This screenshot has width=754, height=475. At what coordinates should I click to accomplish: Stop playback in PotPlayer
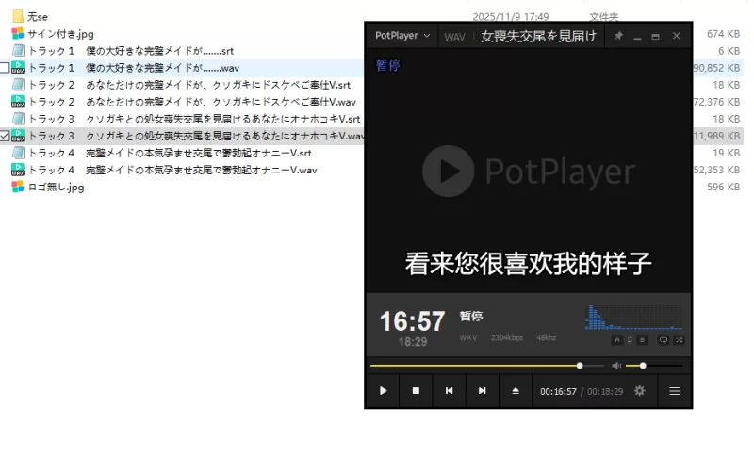coord(416,391)
